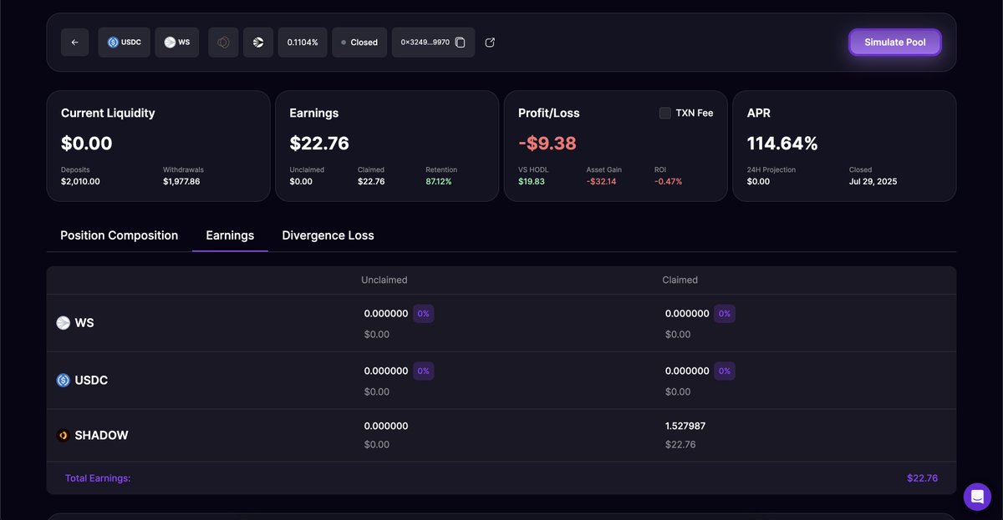1003x520 pixels.
Task: Click the ROI value -0.47%
Action: tap(669, 181)
